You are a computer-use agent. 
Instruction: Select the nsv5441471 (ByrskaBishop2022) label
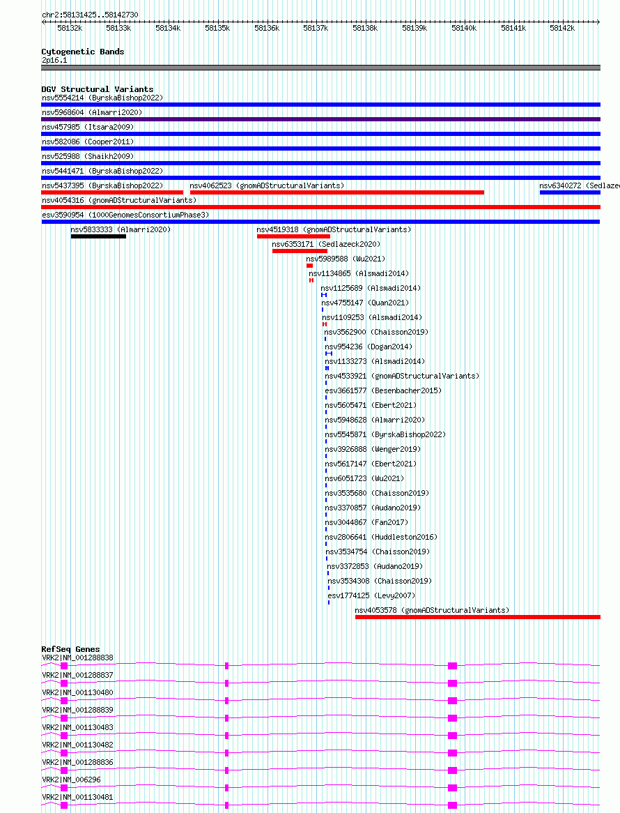[x=102, y=171]
